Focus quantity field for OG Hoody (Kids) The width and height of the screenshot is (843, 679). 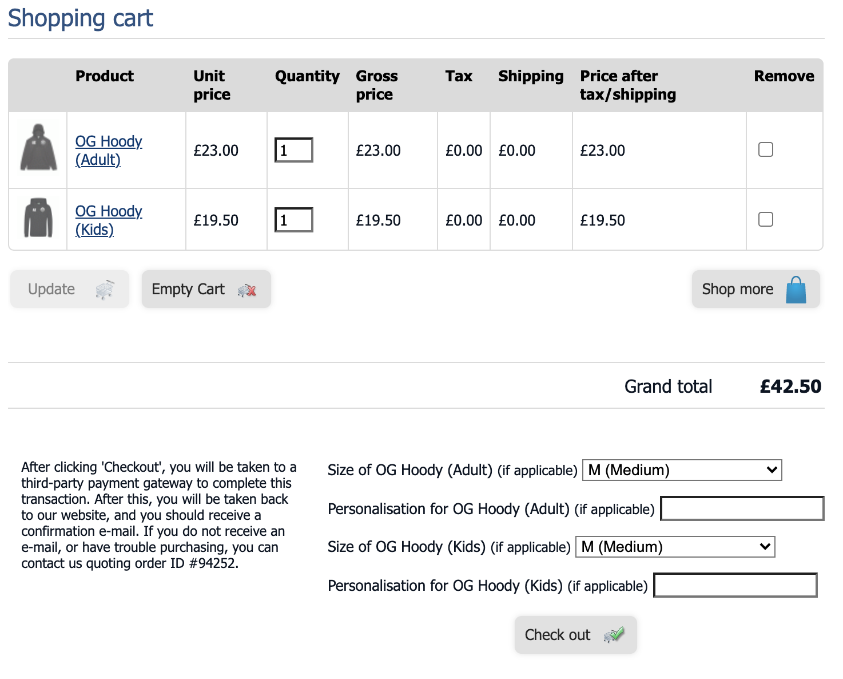[x=293, y=220]
